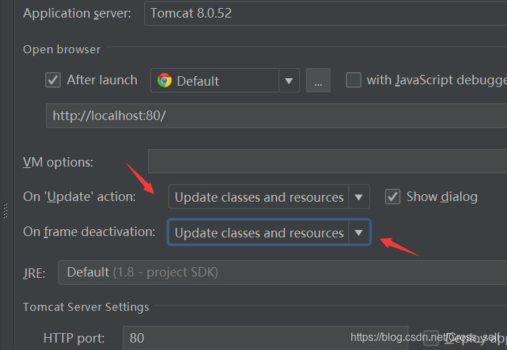Open the On 'Update' action dropdown
507x350 pixels.
click(269, 197)
